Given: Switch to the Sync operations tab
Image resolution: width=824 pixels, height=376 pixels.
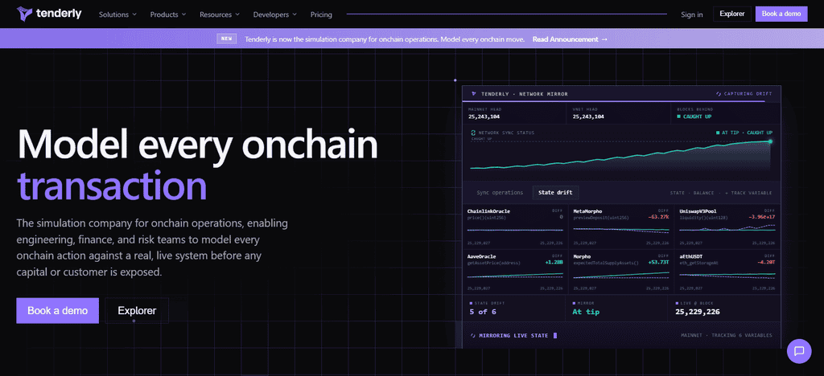Looking at the screenshot, I should 500,193.
